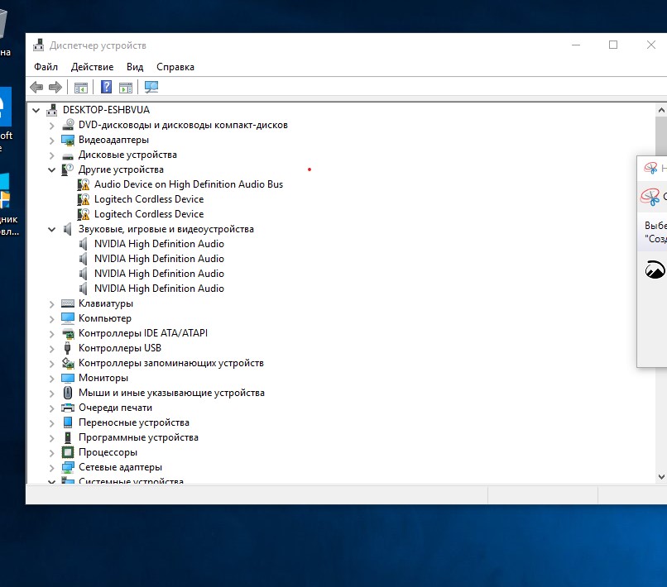Collapse the DESKTOP-ESHBVUA root node

tap(36, 111)
